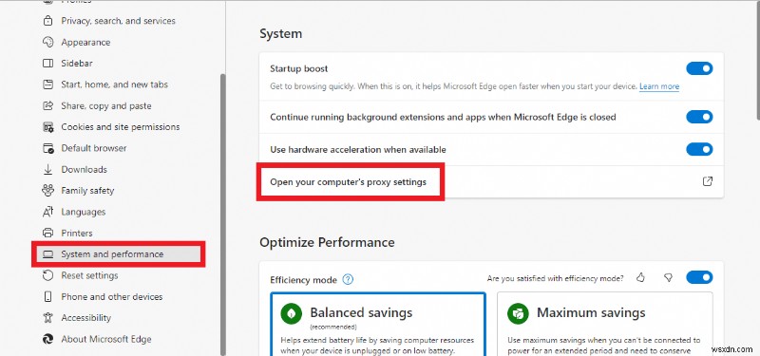Select the Balanced savings card

378,324
